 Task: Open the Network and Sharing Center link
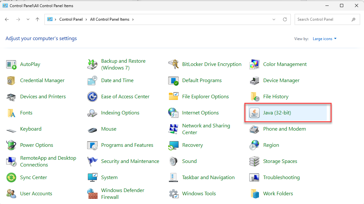point(206,129)
